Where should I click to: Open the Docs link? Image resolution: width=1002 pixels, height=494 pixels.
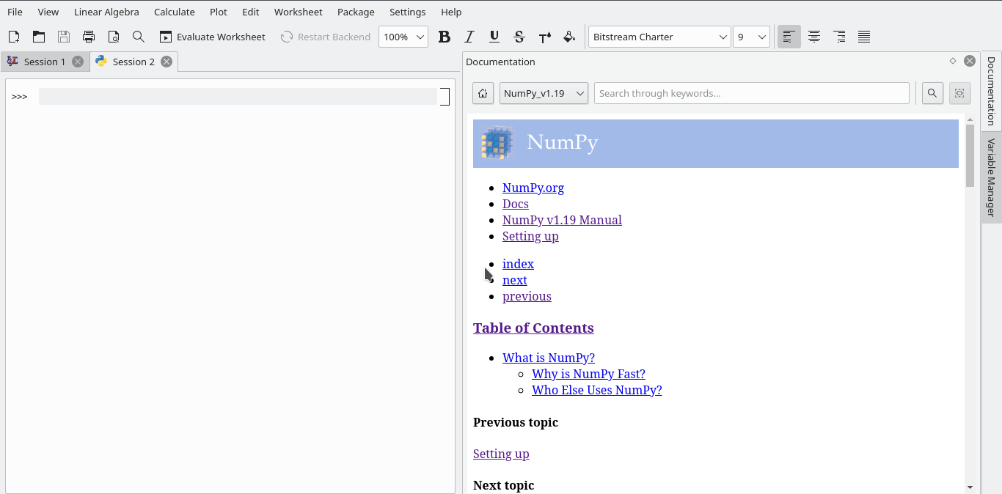tap(516, 204)
